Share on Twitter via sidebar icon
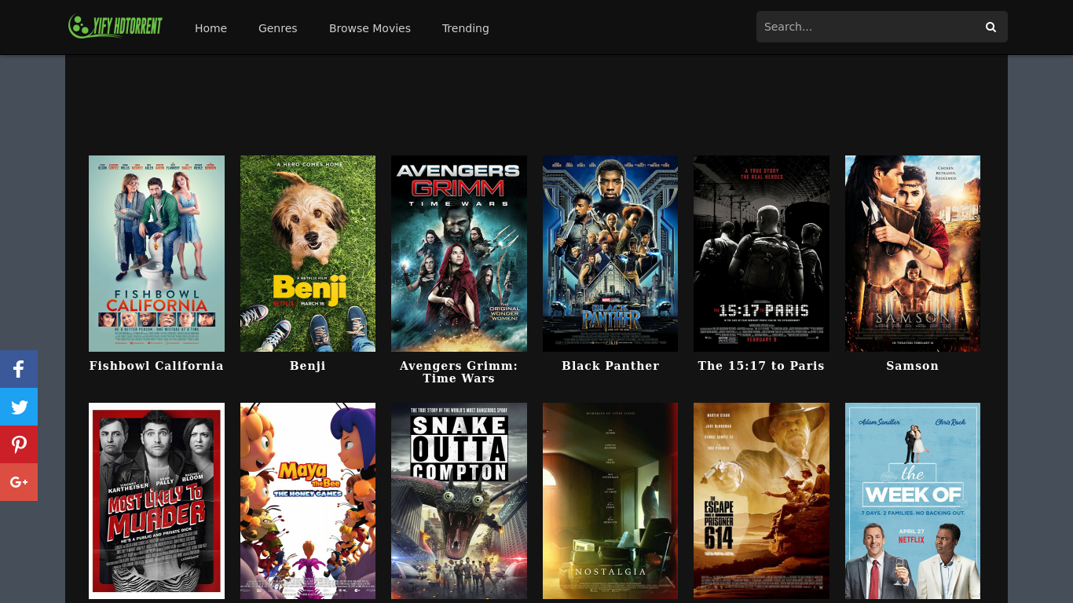 19,407
